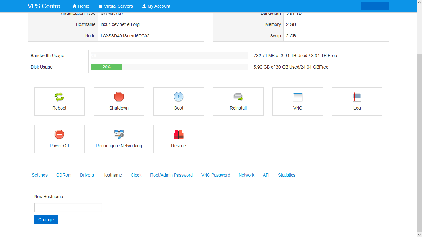The width and height of the screenshot is (422, 237).
Task: Select the Root/Admin Password tab
Action: pyautogui.click(x=171, y=175)
